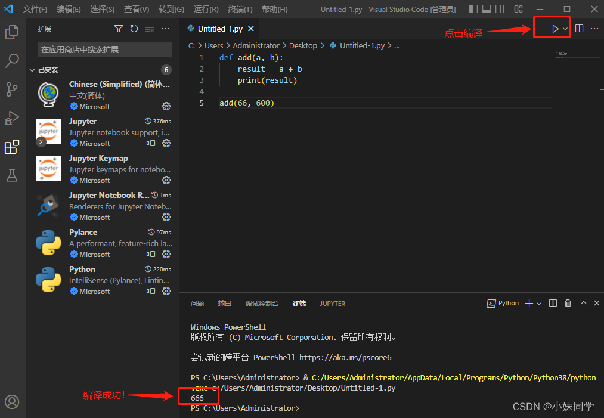Image resolution: width=604 pixels, height=418 pixels.
Task: Open Run and Debug view
Action: 11,118
